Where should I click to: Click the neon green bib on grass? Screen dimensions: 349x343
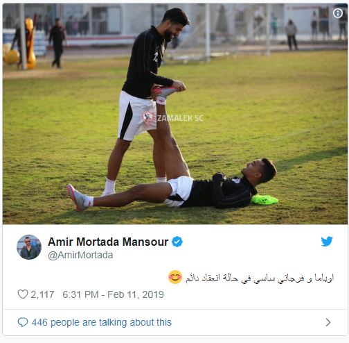(265, 200)
